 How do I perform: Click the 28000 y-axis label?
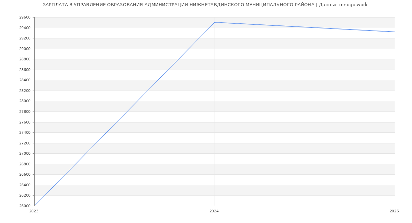[25, 101]
